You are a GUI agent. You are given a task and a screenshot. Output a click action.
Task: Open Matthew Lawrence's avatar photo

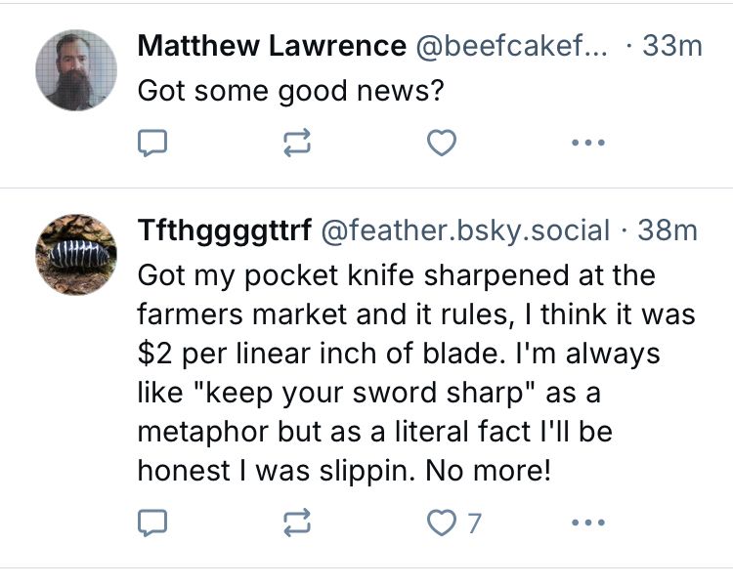(x=75, y=69)
